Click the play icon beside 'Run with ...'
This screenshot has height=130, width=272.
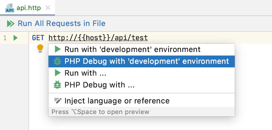[58, 73]
